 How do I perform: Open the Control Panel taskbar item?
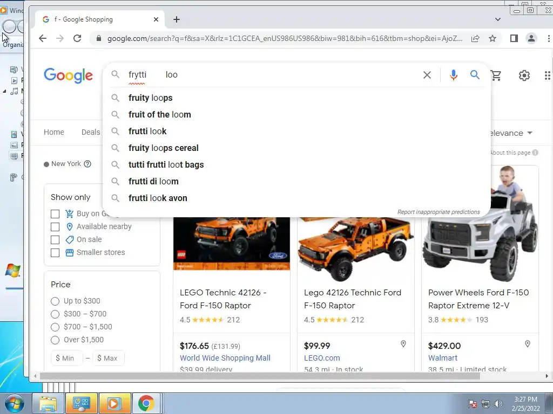click(x=82, y=403)
